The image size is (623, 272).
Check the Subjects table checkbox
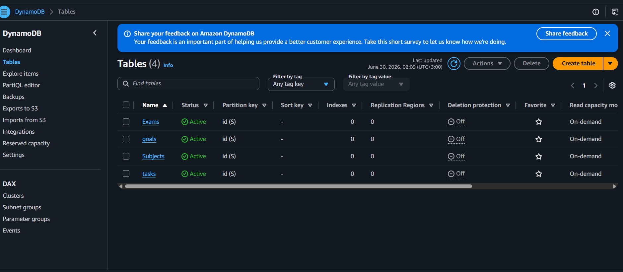(126, 156)
